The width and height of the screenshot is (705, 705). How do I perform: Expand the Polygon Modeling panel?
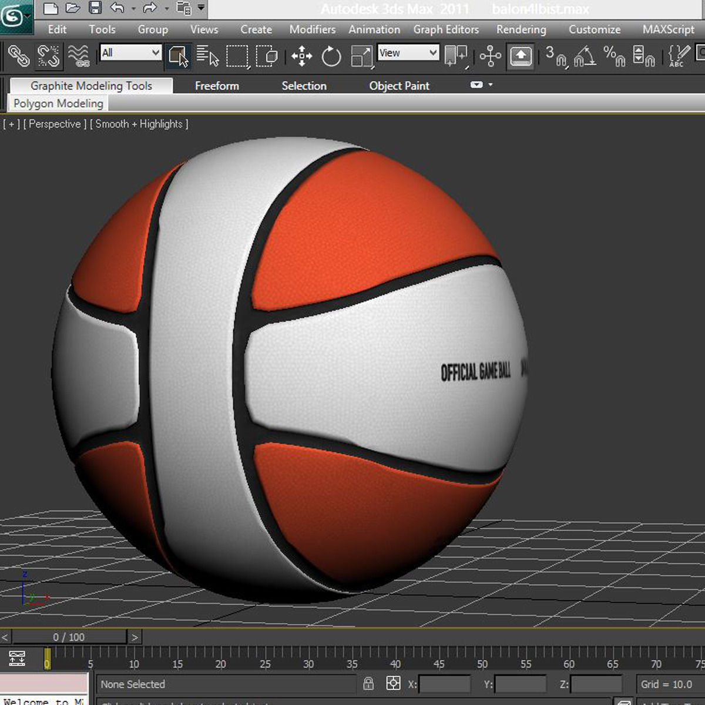point(58,103)
